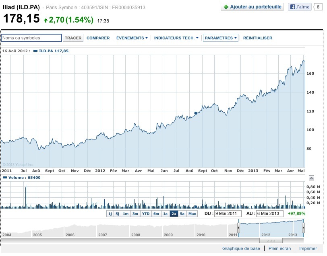Click the Imprimer link

point(308,248)
